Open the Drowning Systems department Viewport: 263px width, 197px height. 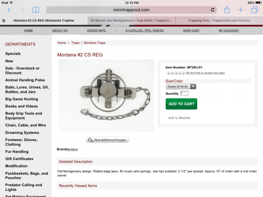click(22, 133)
